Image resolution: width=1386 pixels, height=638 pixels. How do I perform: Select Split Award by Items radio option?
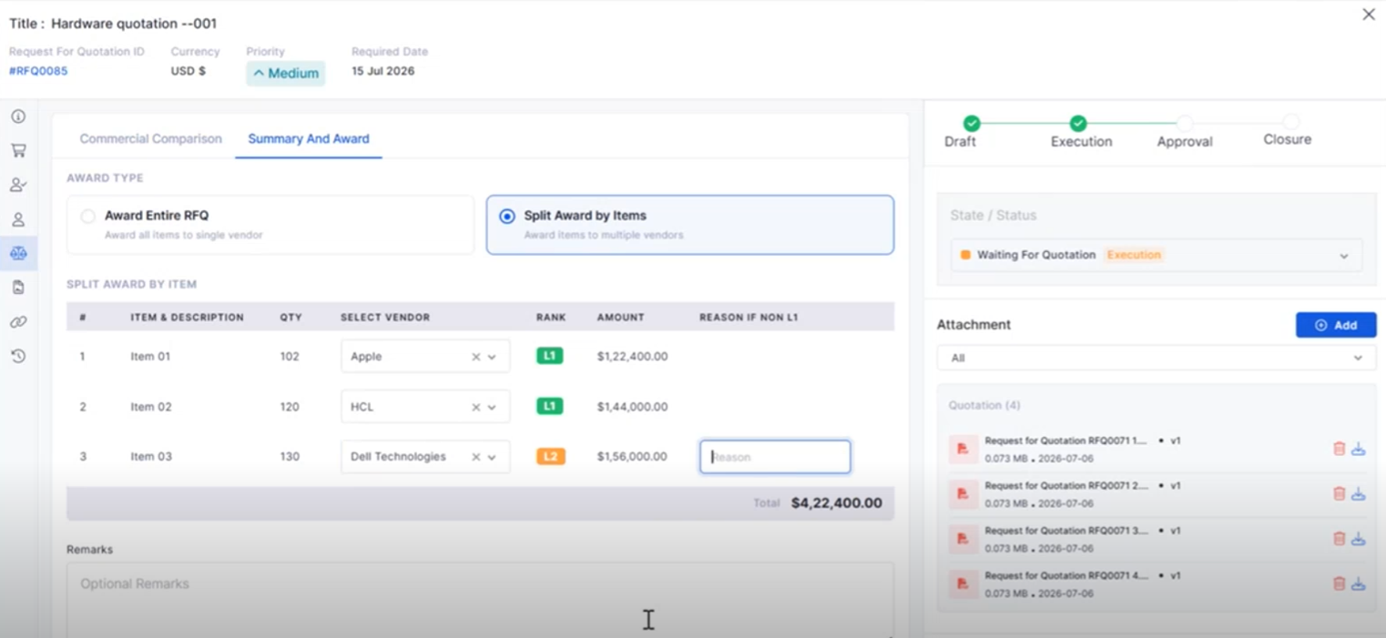click(507, 217)
